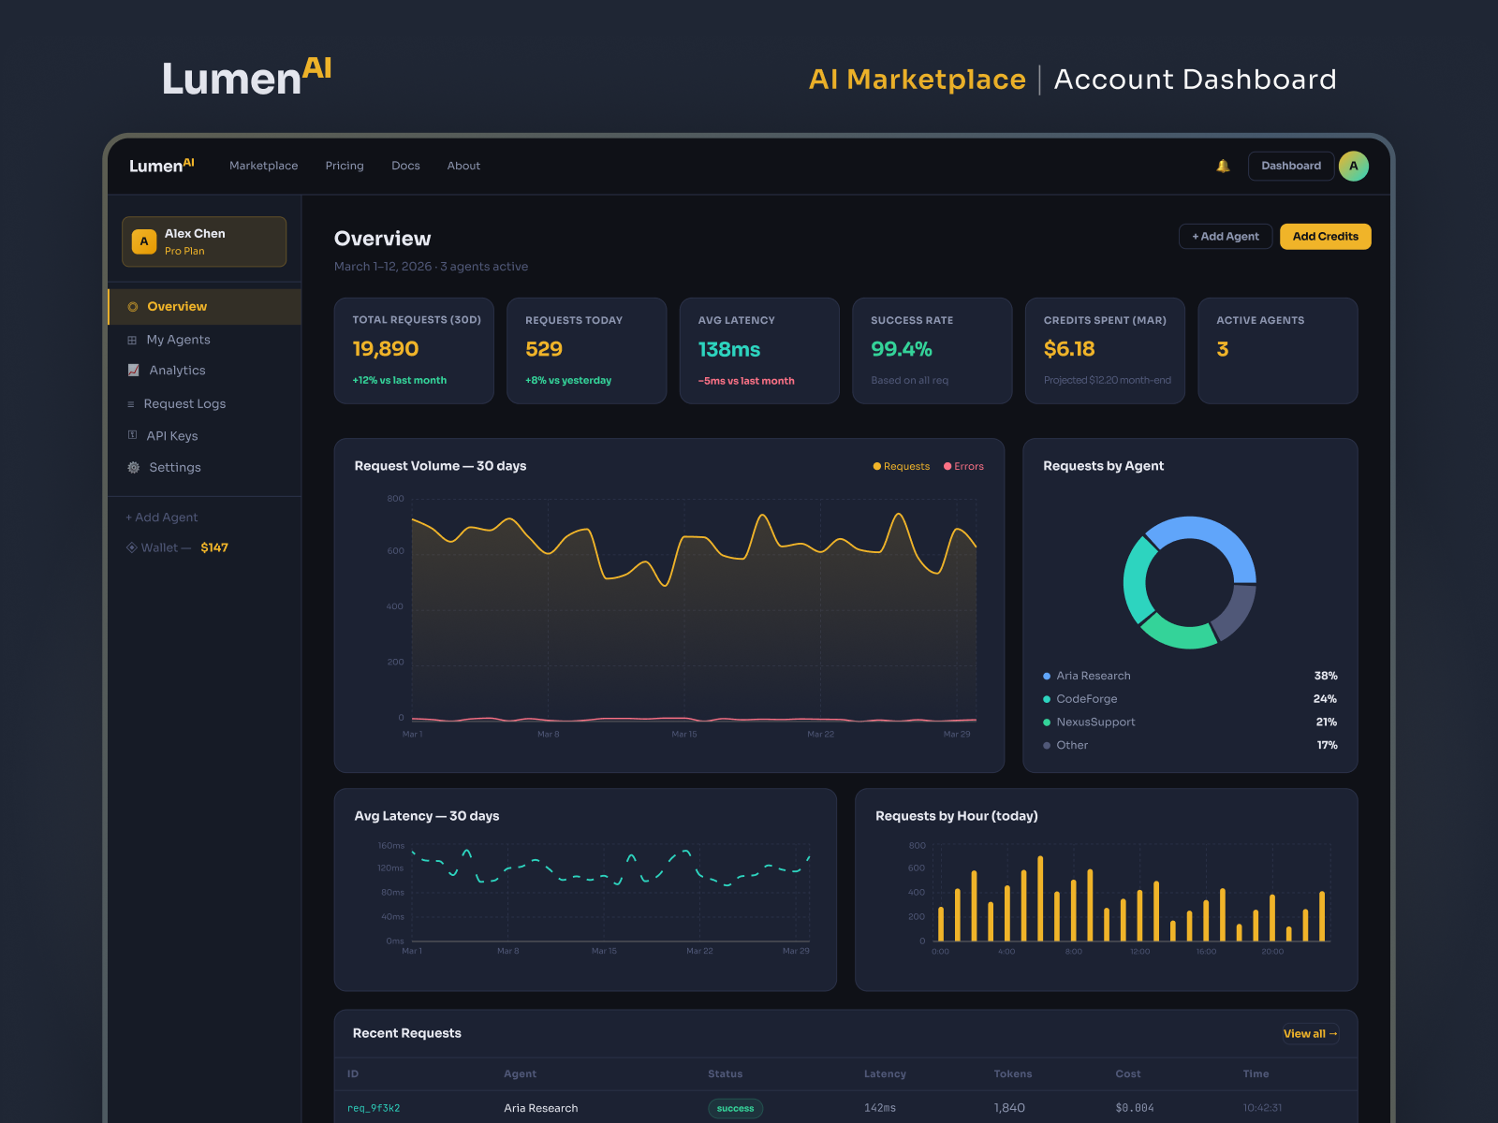Click the 1,840 tokens cell
Image resolution: width=1498 pixels, height=1123 pixels.
pyautogui.click(x=1009, y=1108)
